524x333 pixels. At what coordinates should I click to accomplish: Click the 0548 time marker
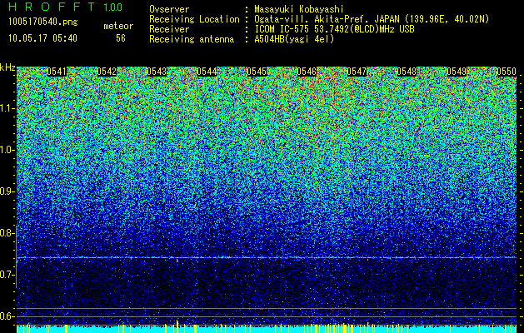(407, 71)
